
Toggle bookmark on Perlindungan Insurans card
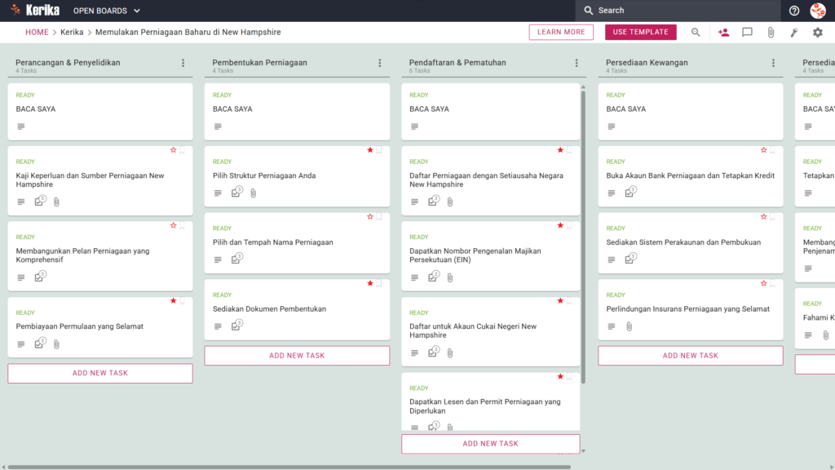tap(773, 284)
